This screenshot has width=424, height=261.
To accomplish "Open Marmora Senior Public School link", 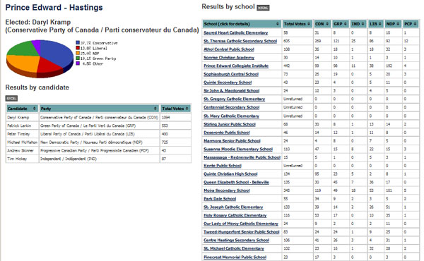I will (232, 141).
